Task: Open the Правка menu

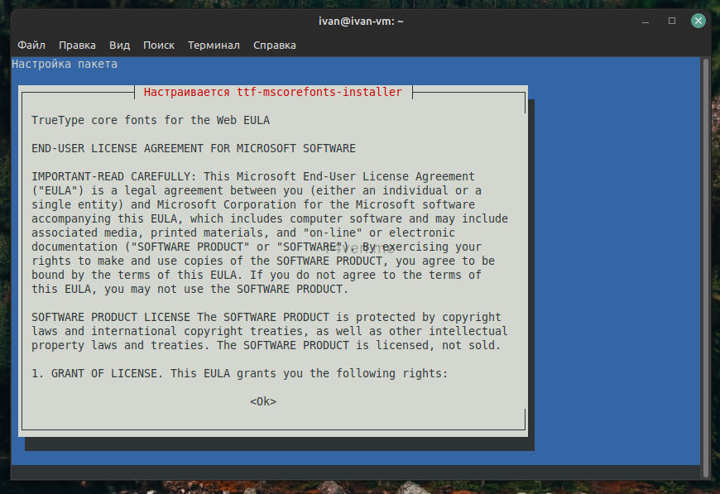Action: click(x=77, y=45)
